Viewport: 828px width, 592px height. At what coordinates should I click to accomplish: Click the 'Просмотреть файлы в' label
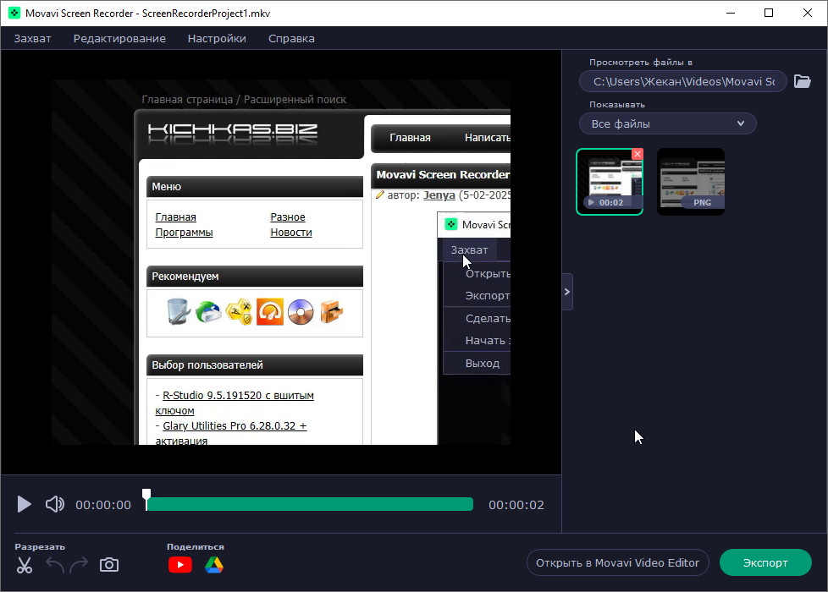point(641,63)
